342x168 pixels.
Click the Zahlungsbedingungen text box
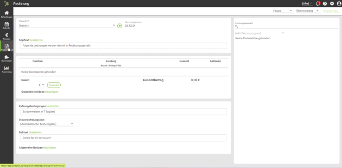[123, 112]
